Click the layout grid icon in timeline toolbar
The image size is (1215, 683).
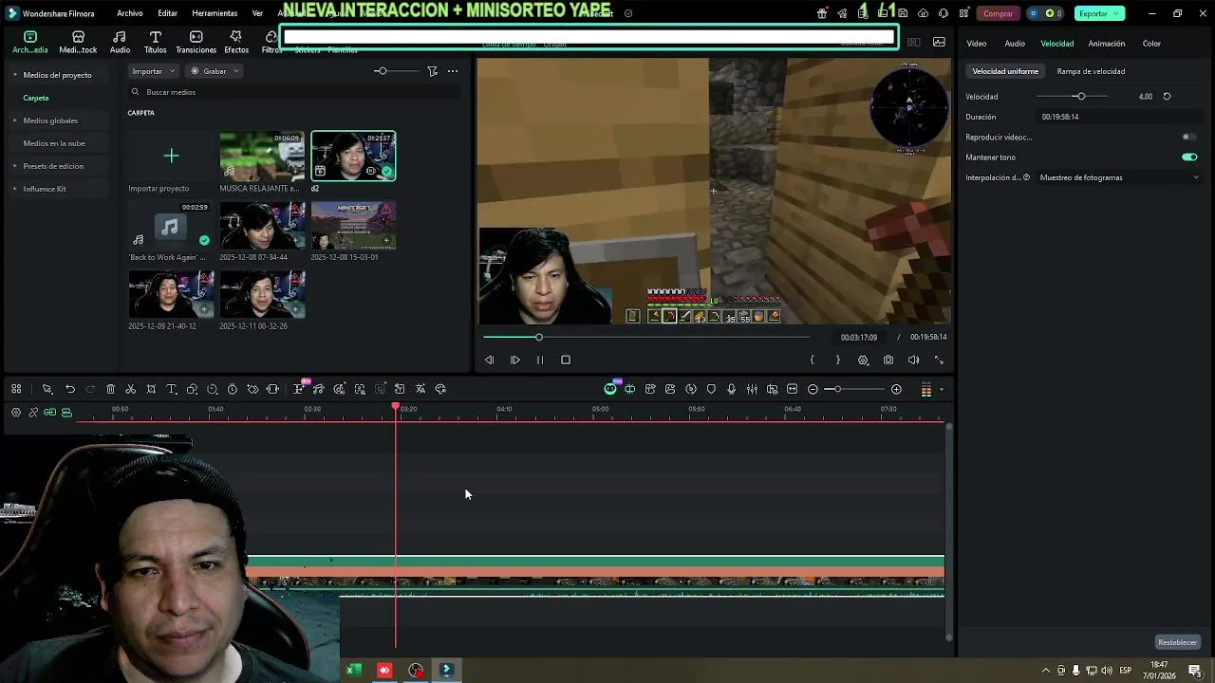point(16,389)
